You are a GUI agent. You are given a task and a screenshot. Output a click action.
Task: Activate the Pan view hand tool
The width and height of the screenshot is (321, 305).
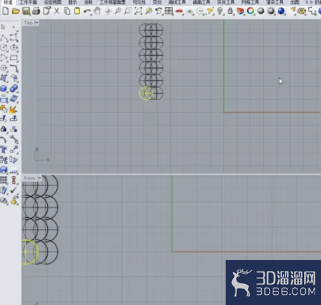tap(97, 11)
